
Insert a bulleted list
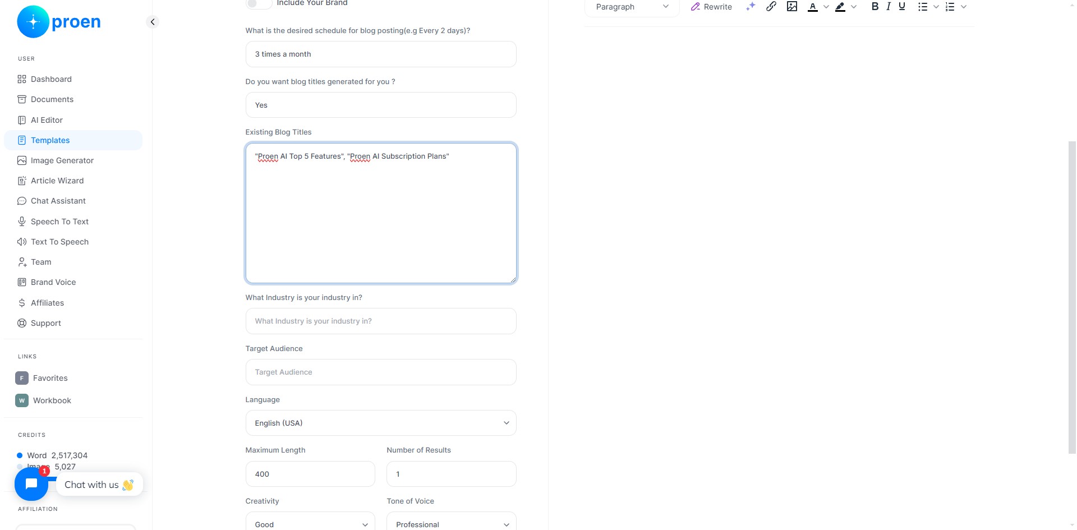point(923,7)
